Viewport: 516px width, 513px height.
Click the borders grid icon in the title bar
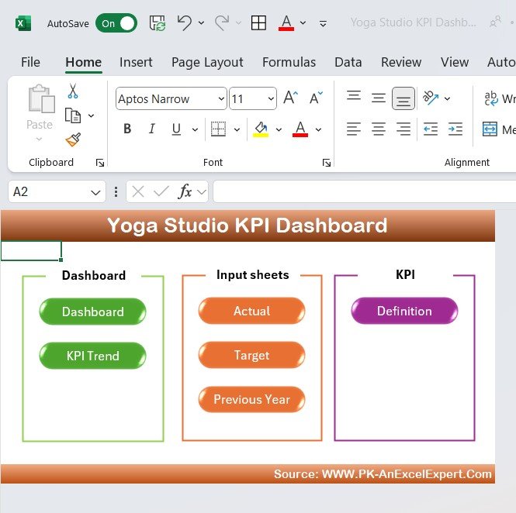point(258,23)
